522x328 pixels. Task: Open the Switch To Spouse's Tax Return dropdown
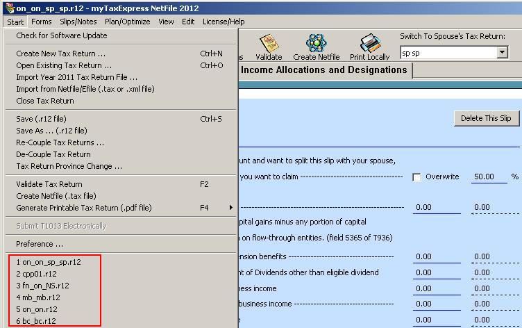coord(502,52)
